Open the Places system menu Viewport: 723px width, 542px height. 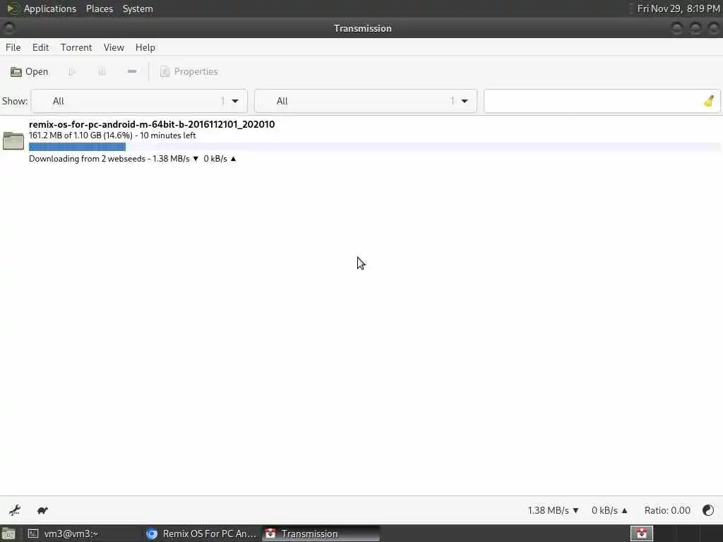pyautogui.click(x=100, y=8)
